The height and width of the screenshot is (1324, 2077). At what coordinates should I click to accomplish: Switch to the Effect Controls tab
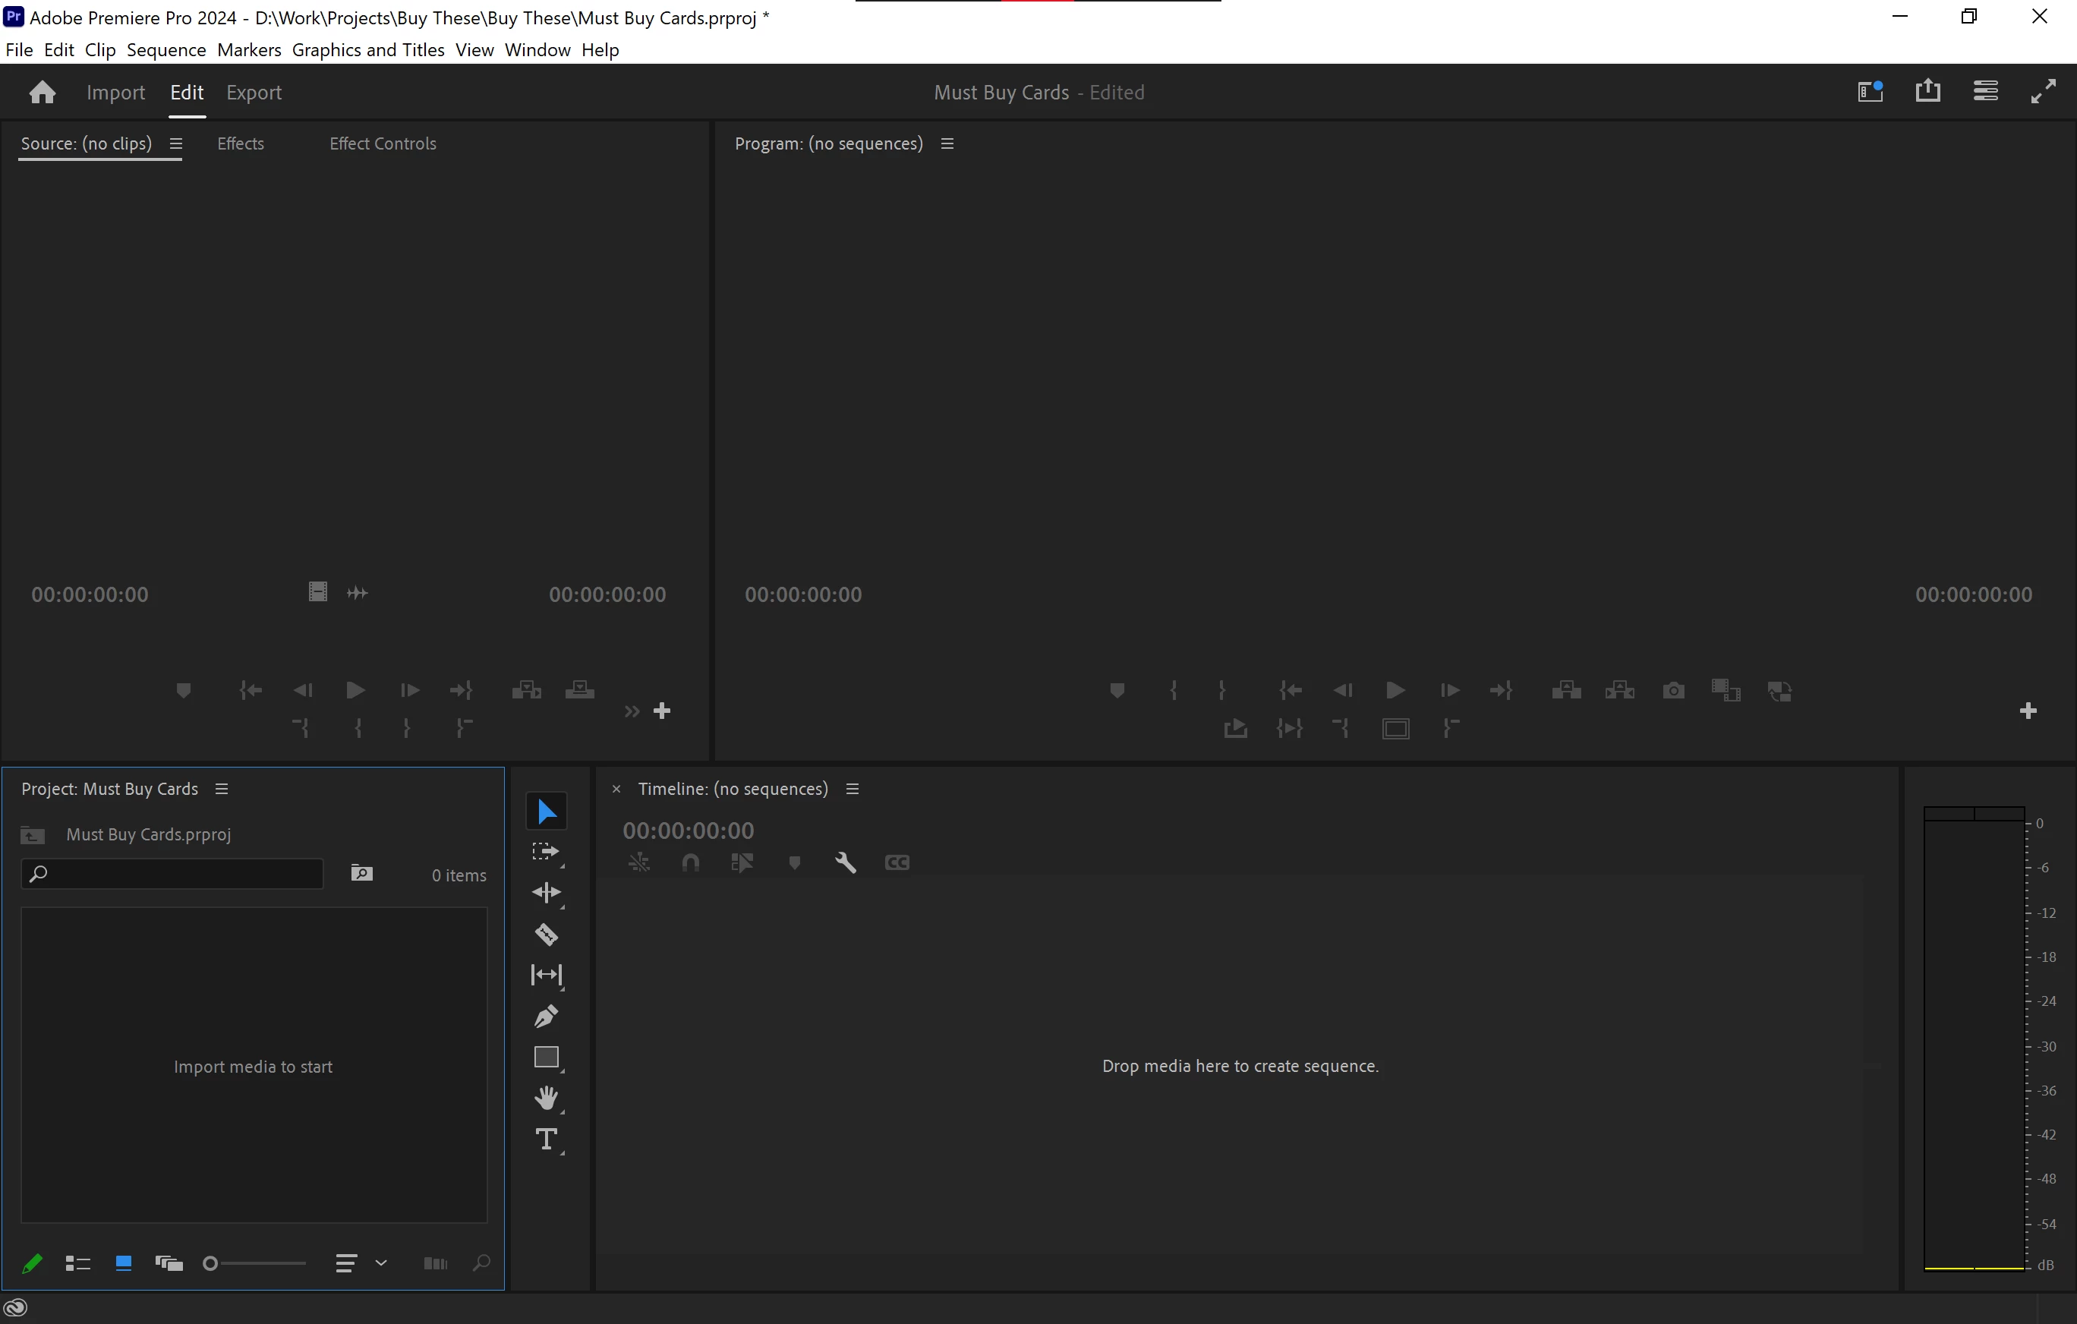(382, 144)
